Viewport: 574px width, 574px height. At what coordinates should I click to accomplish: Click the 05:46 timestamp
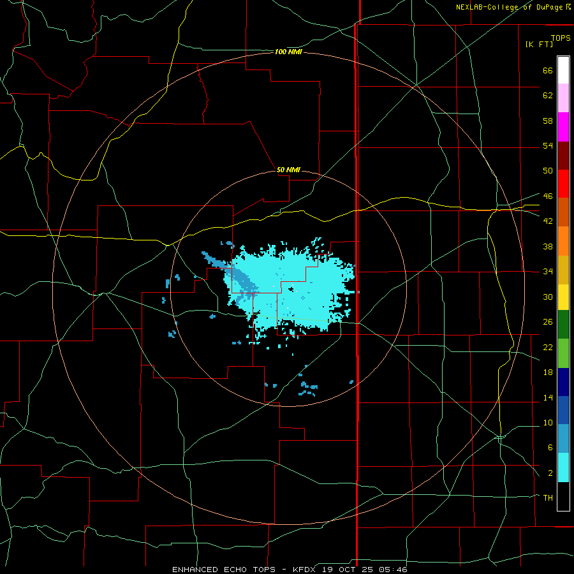[x=394, y=570]
